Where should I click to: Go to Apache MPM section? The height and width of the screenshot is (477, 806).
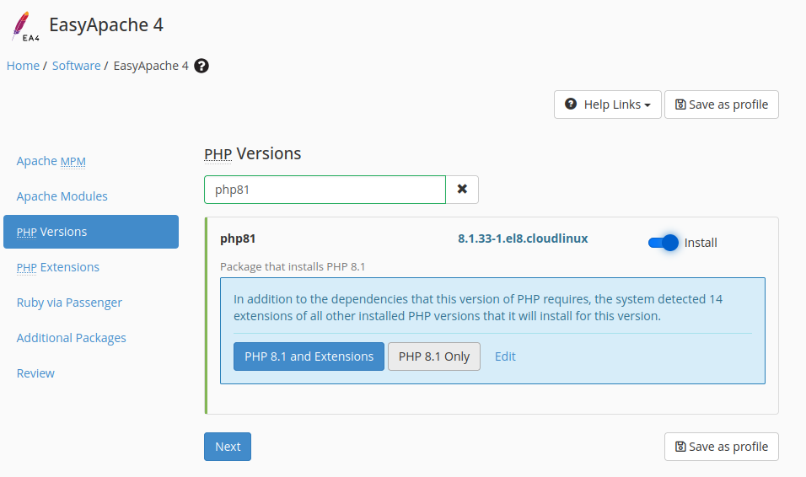click(51, 161)
